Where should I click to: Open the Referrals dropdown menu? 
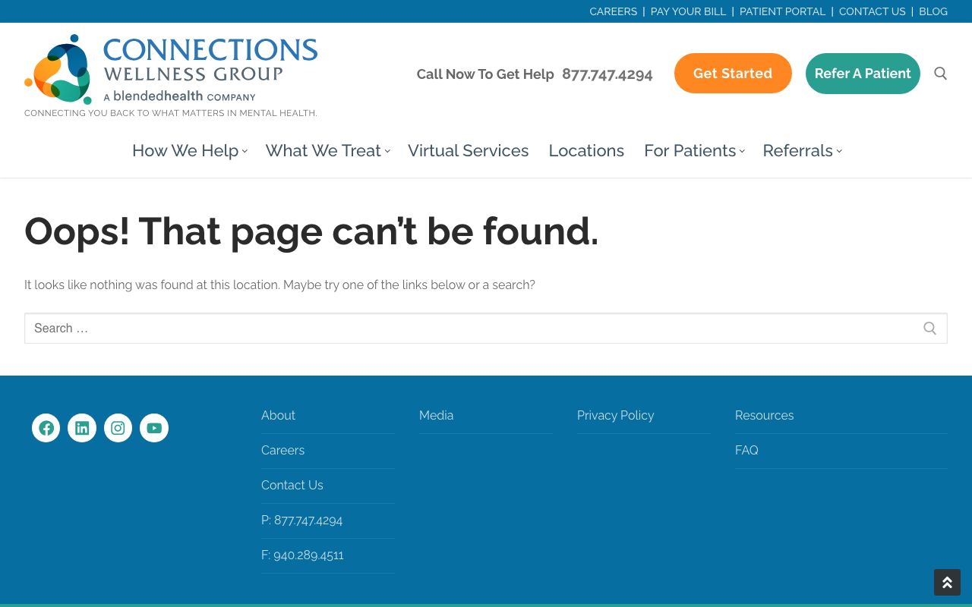(801, 151)
